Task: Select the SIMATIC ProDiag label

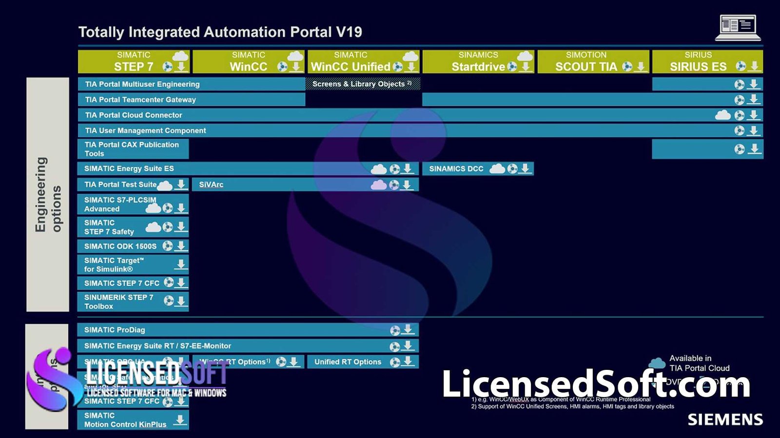Action: pos(115,330)
